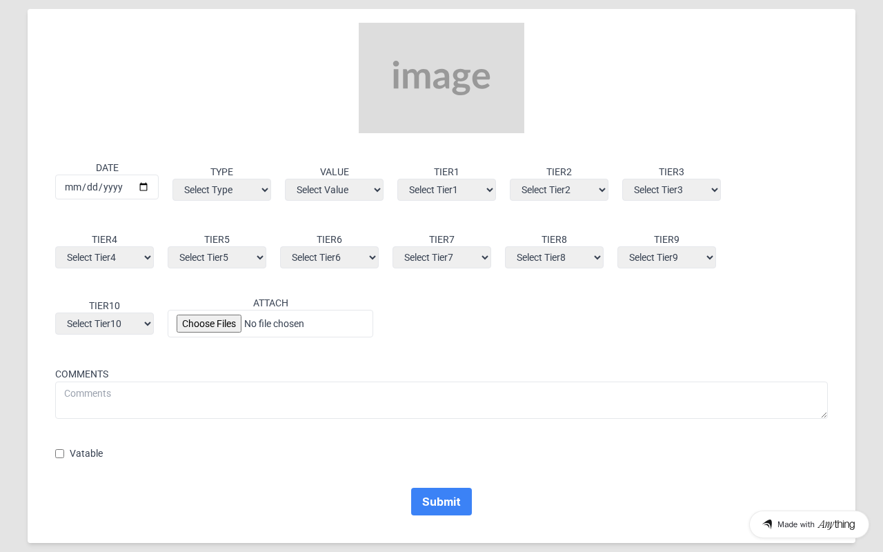The height and width of the screenshot is (552, 883).
Task: Expand the Tier4 dropdown
Action: [104, 257]
